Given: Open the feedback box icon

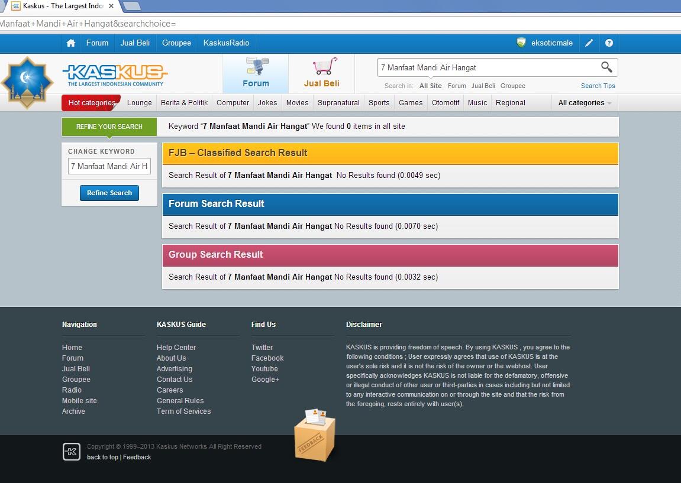Looking at the screenshot, I should (315, 435).
